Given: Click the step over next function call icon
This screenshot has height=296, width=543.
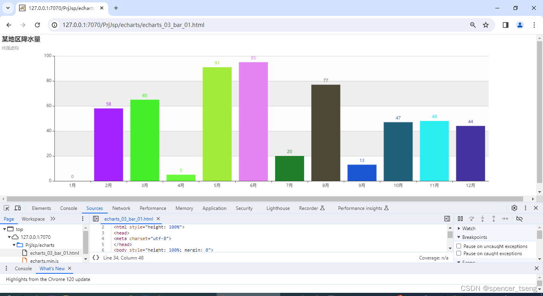Looking at the screenshot, I should 471,219.
